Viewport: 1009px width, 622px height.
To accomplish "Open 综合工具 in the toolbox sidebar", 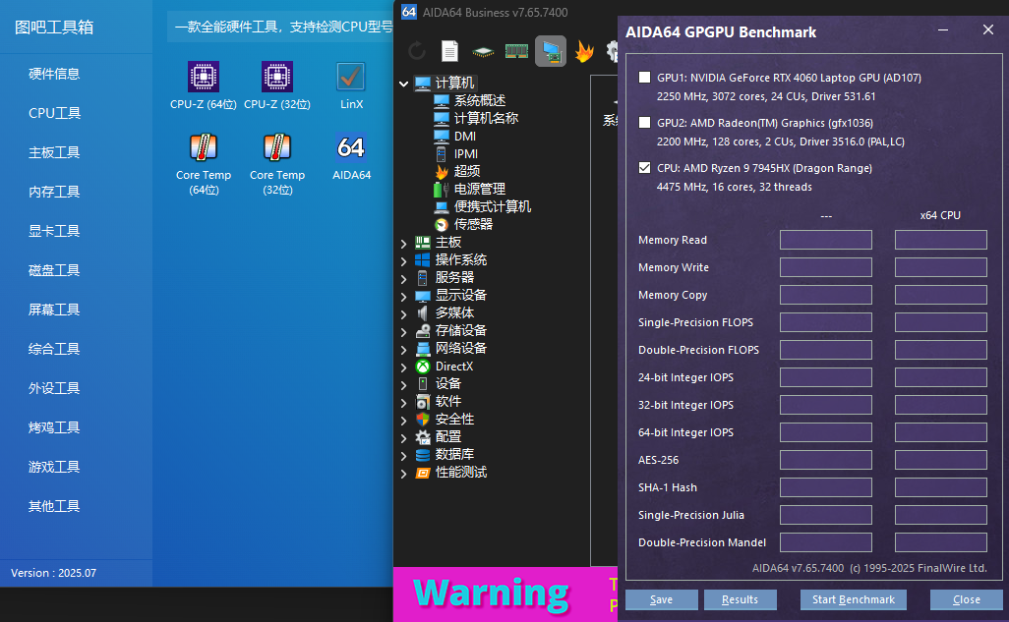I will pyautogui.click(x=54, y=349).
